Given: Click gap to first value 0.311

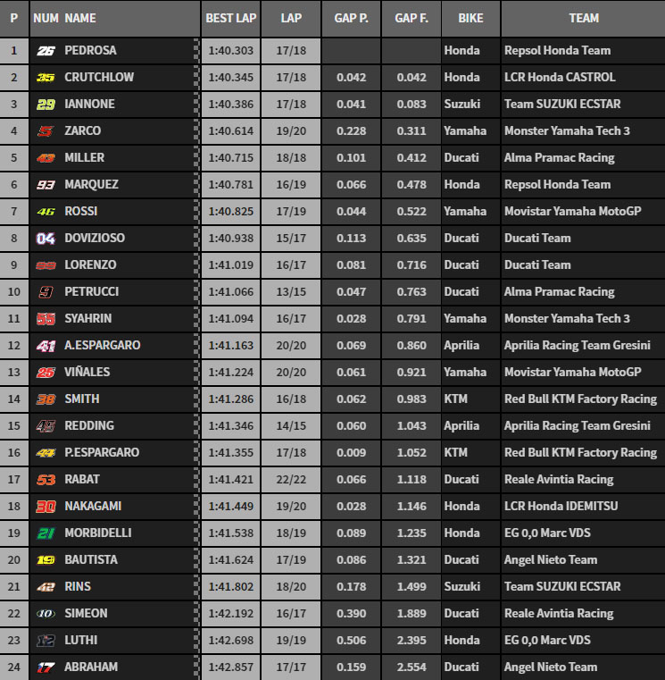Looking at the screenshot, I should (x=411, y=131).
